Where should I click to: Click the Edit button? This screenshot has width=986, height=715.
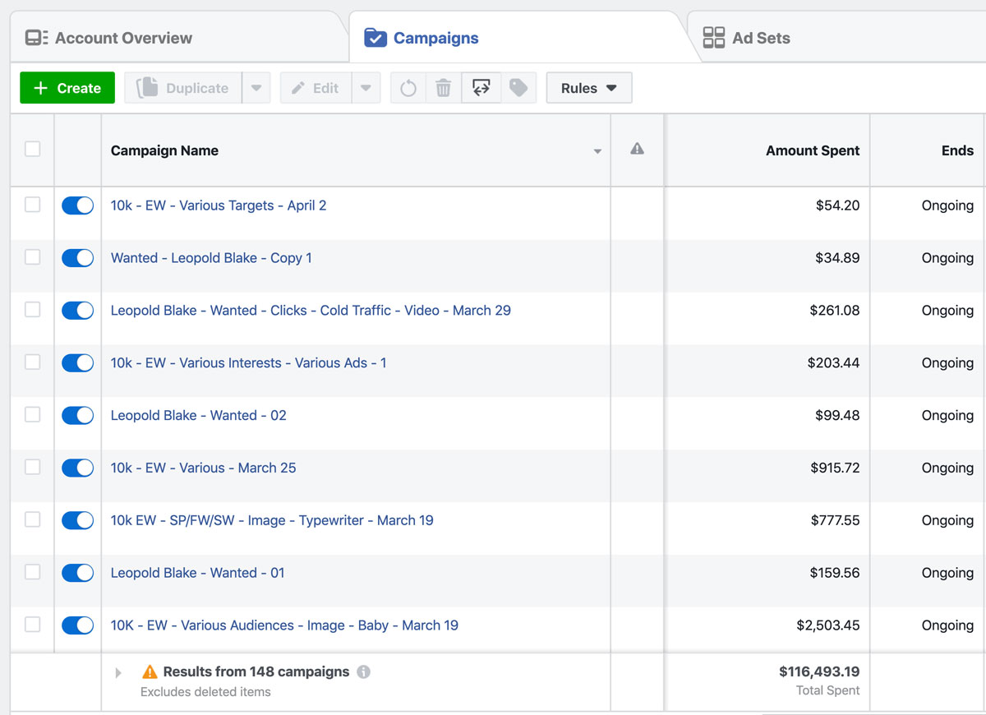316,88
